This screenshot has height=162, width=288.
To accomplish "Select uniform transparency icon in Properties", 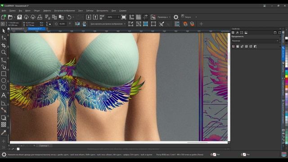I will pyautogui.click(x=238, y=46).
